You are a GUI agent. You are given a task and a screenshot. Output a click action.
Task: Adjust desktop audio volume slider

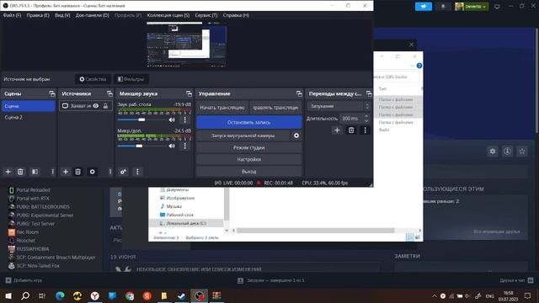pyautogui.click(x=141, y=120)
